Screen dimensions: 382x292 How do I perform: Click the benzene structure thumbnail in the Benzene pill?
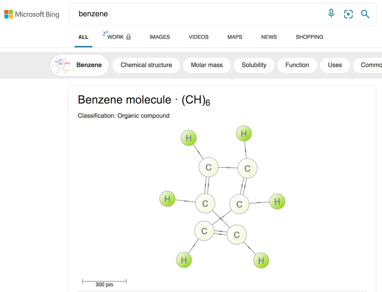(x=61, y=65)
